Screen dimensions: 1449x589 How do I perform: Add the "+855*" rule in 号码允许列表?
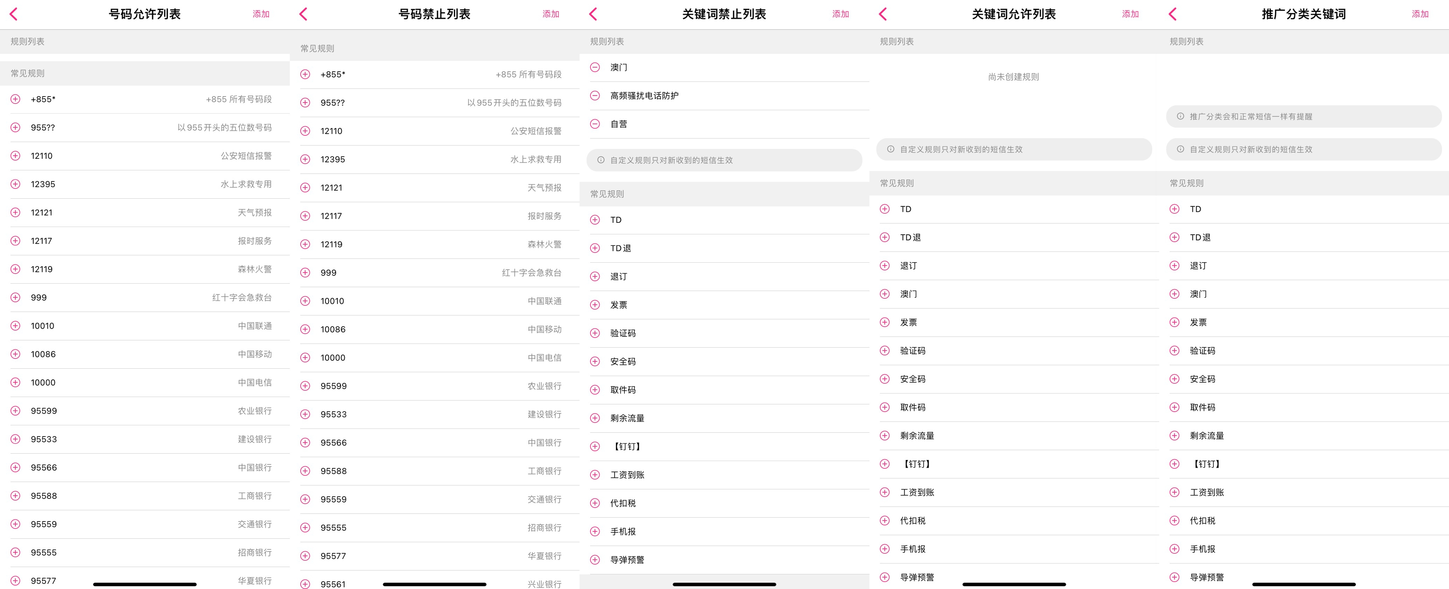[15, 99]
